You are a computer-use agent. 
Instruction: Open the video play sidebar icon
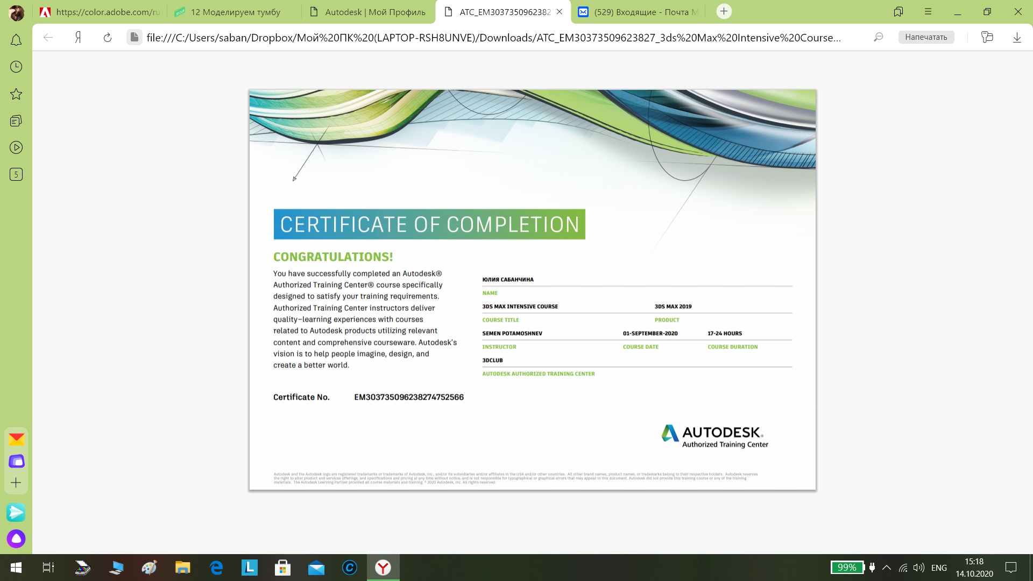16,147
